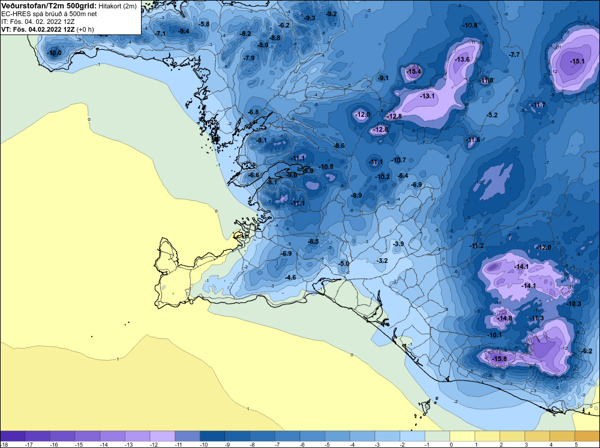Click the -11.8 temperature label

click(x=486, y=80)
